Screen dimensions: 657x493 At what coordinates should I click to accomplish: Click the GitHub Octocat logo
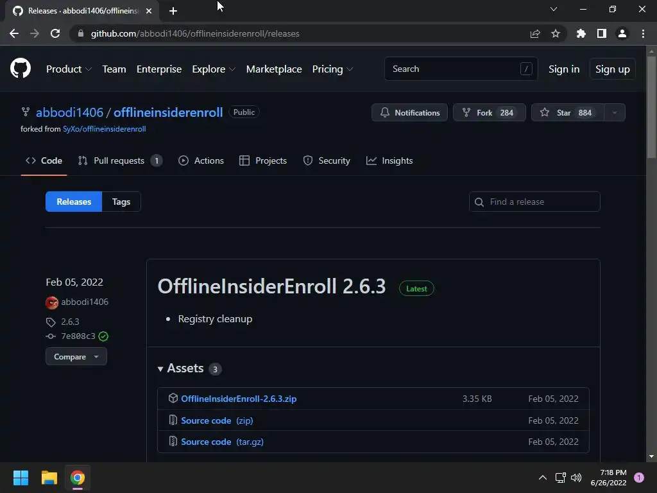coord(21,68)
